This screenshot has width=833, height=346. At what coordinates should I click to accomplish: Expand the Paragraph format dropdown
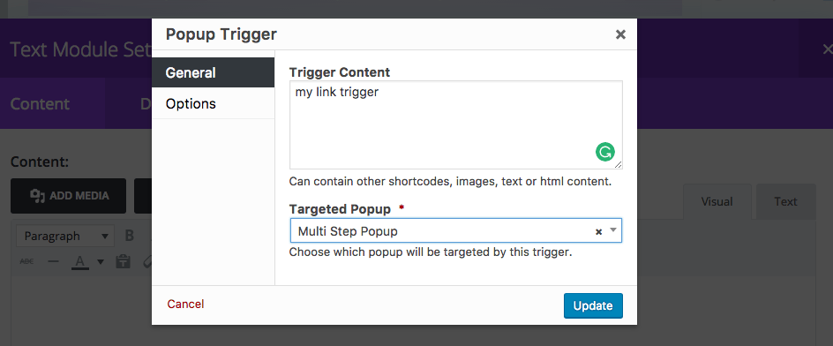click(64, 236)
